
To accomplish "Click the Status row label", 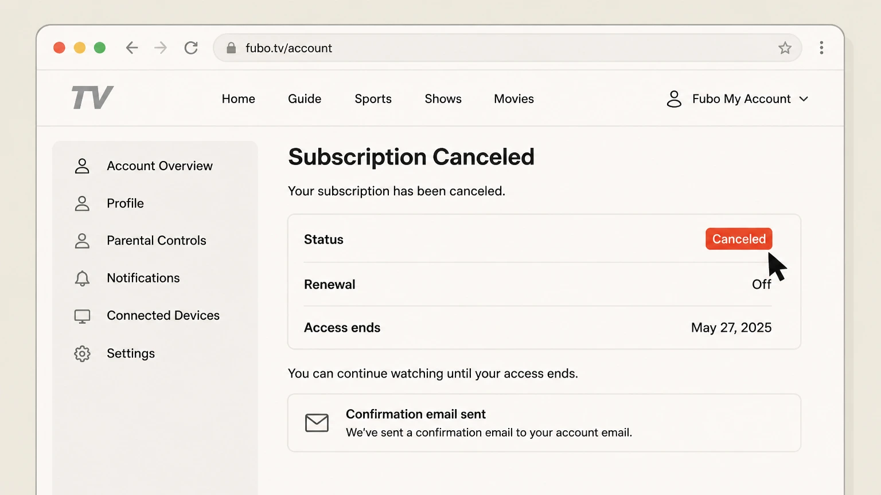I will (x=323, y=239).
